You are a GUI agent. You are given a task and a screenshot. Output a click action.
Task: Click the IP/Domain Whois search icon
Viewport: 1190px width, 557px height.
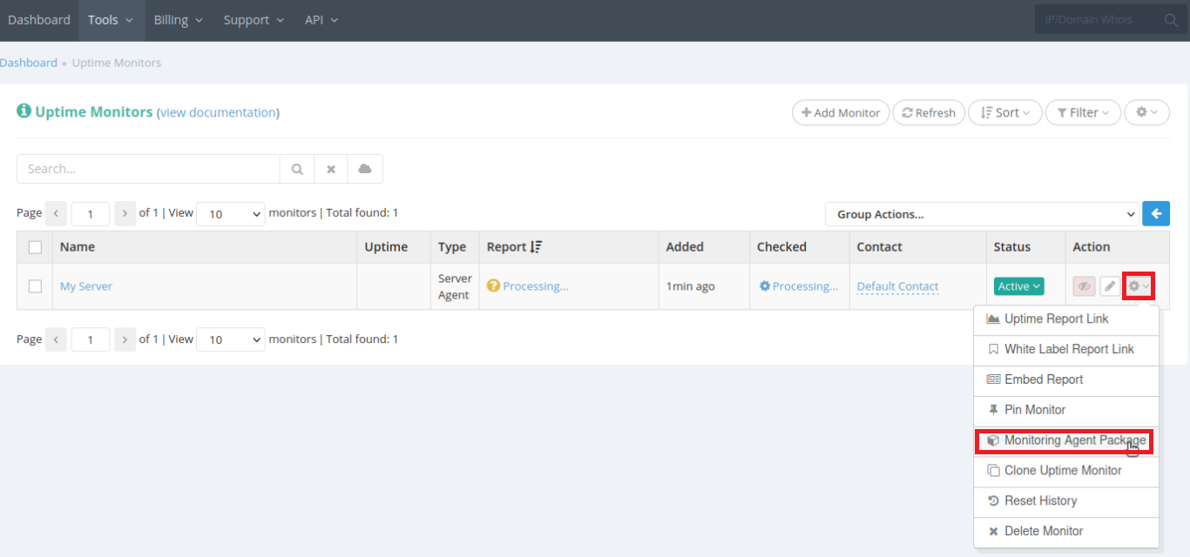[x=1171, y=20]
